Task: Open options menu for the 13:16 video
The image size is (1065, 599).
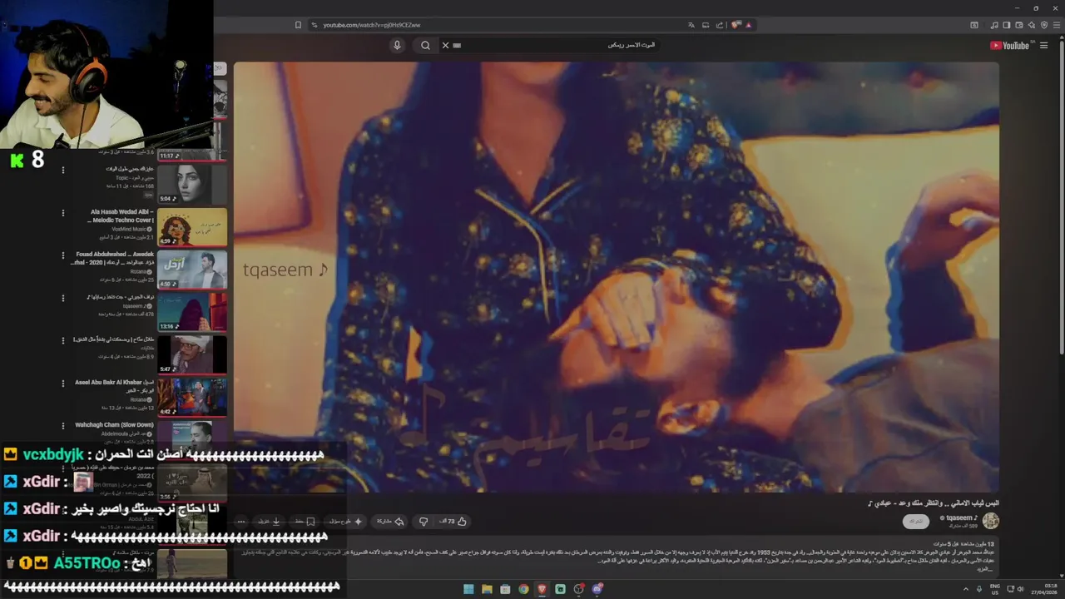Action: pyautogui.click(x=62, y=299)
